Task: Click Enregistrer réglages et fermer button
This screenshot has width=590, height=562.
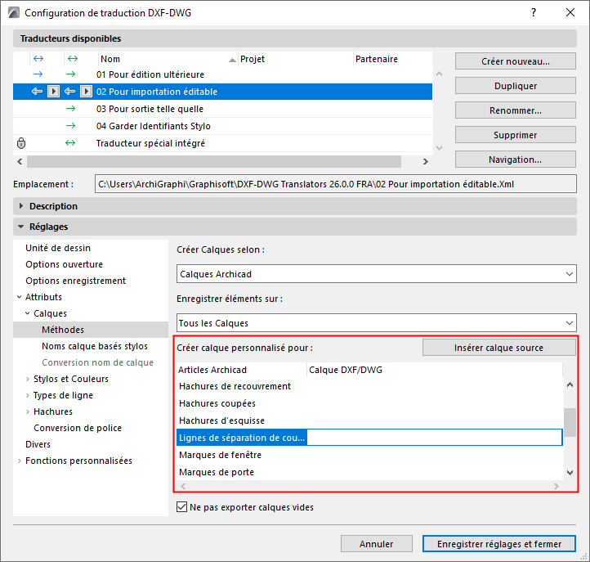Action: pyautogui.click(x=499, y=543)
